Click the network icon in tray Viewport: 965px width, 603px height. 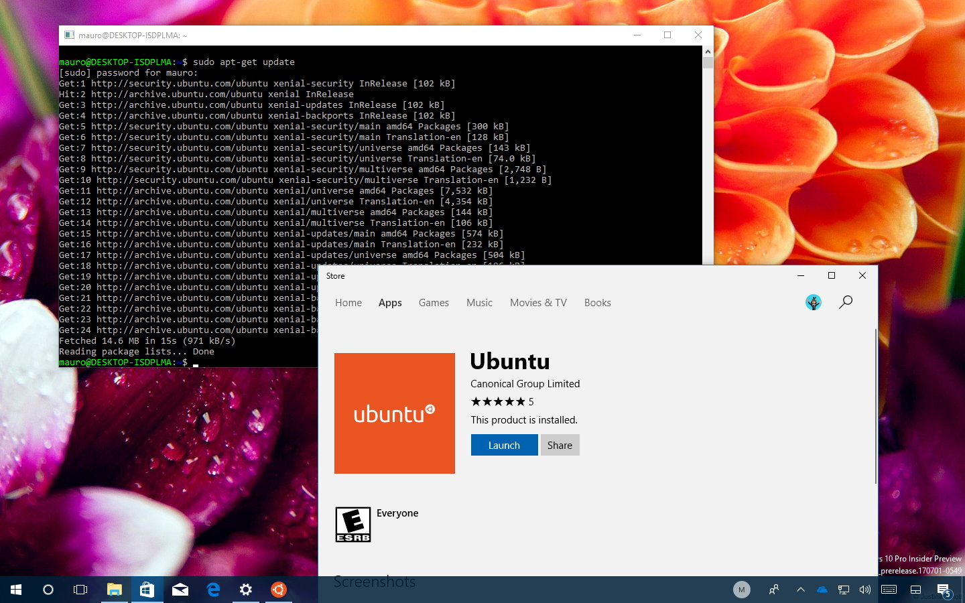pyautogui.click(x=844, y=590)
